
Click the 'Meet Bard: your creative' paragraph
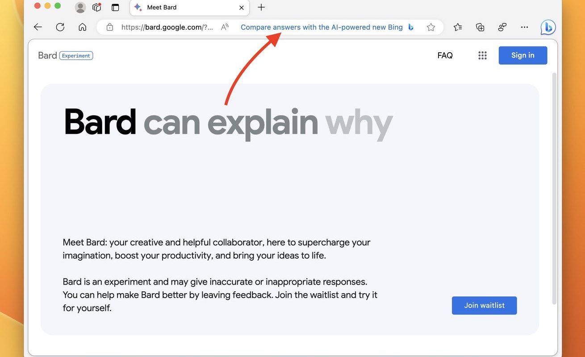pyautogui.click(x=217, y=249)
